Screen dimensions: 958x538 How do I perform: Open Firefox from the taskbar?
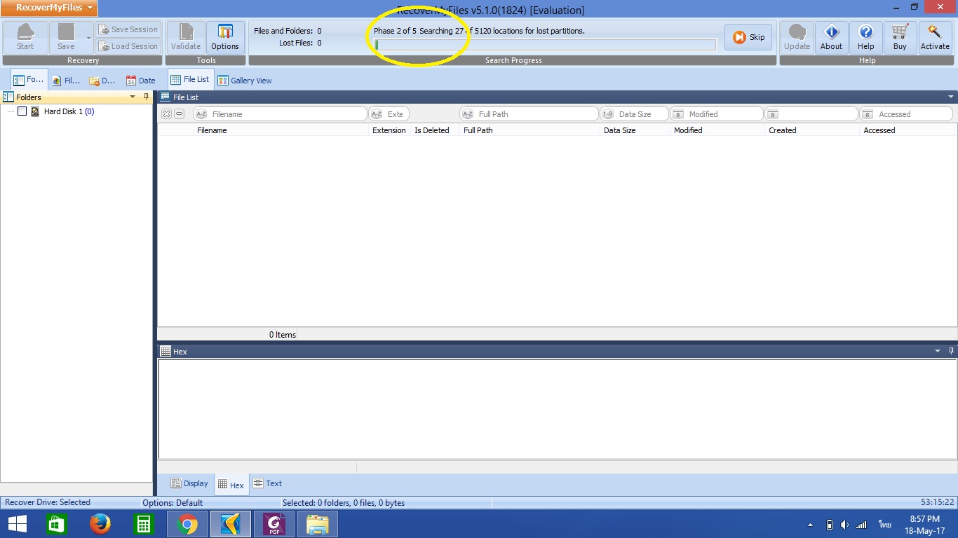[100, 524]
